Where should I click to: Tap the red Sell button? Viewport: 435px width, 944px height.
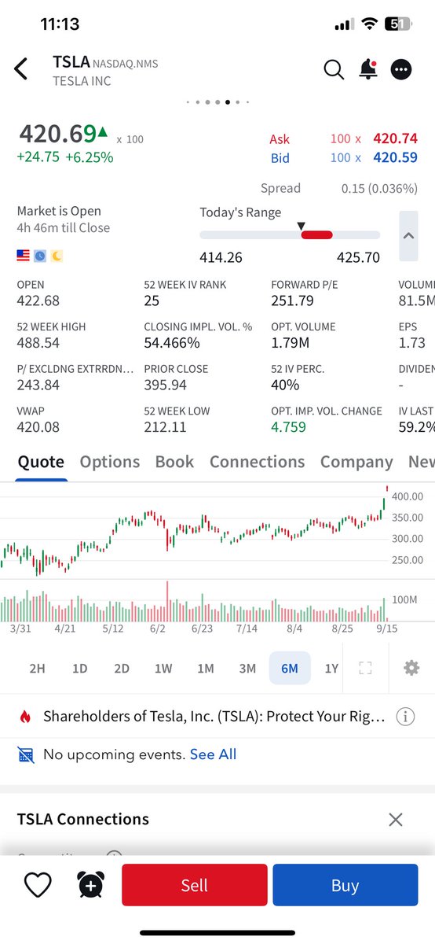(x=195, y=885)
